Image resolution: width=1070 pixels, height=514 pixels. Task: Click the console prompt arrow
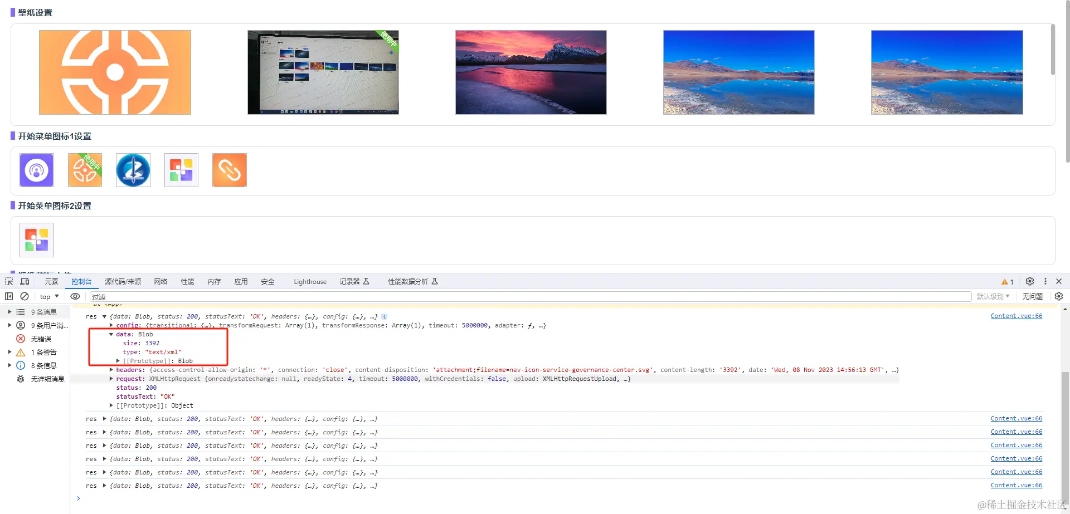point(79,498)
